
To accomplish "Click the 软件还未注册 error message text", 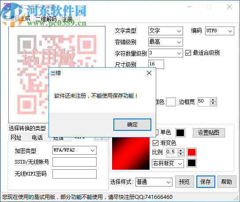I will [96, 96].
